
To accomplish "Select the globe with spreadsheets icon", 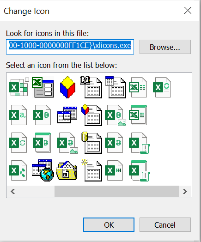I will (43, 170).
